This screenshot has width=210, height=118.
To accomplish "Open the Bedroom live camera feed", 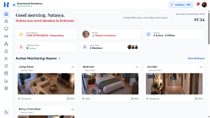I will coord(110,84).
